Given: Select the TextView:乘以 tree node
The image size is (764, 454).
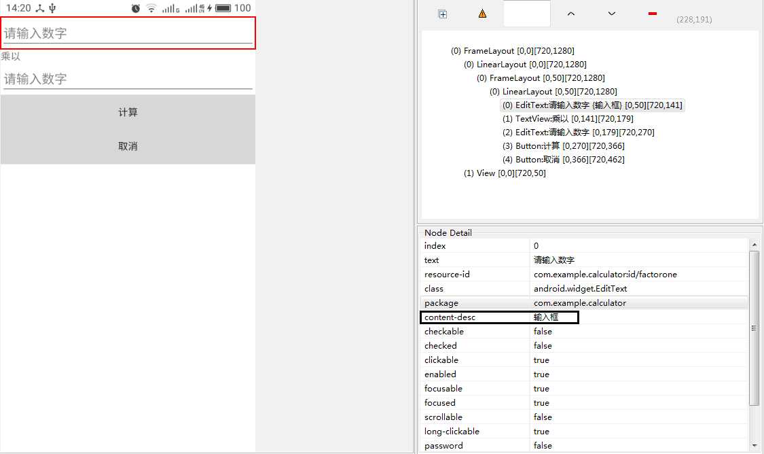Looking at the screenshot, I should click(568, 119).
